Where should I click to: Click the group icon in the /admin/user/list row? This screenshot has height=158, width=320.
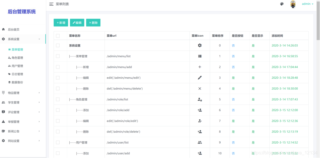coord(199,142)
